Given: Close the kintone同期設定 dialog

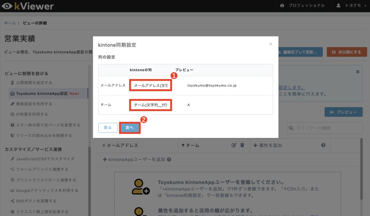Looking at the screenshot, I should 271,44.
